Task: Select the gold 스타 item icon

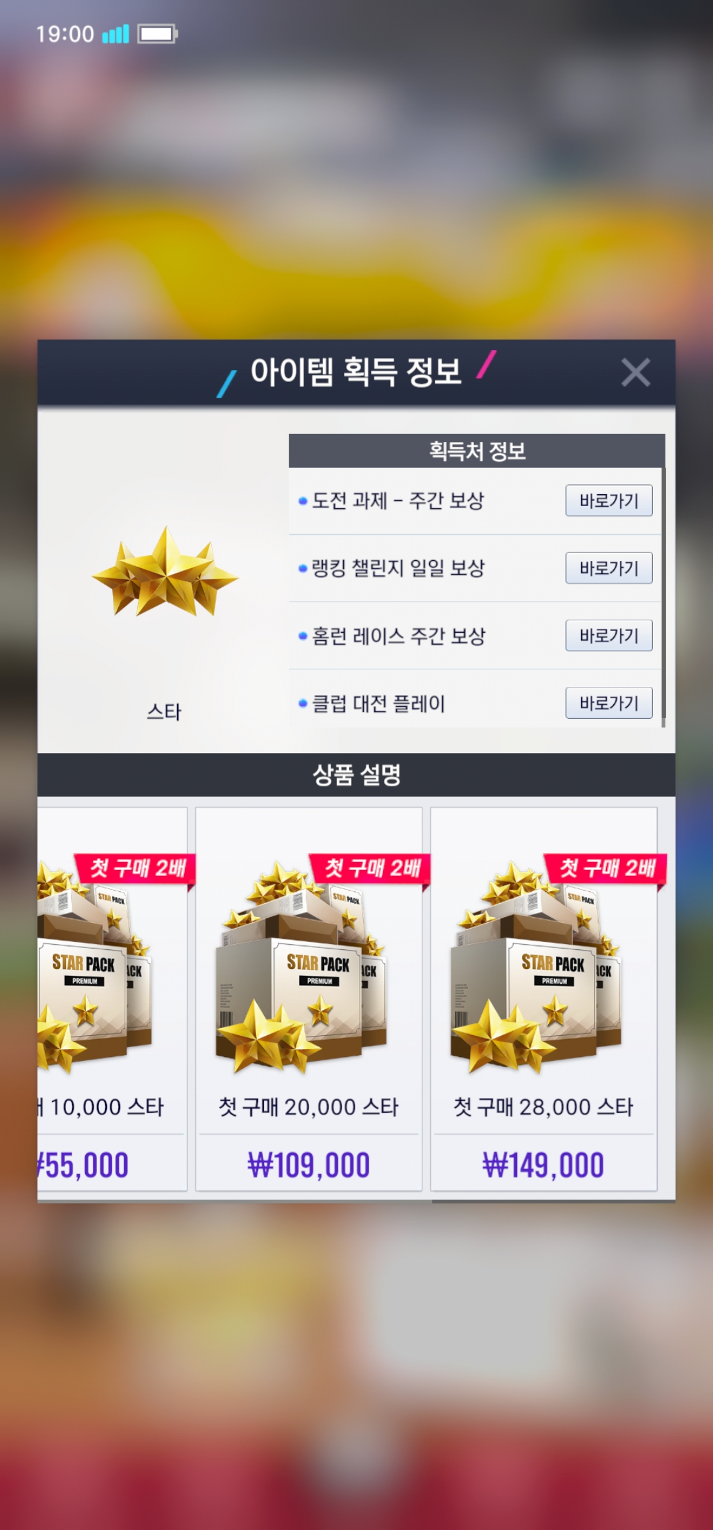Action: click(165, 572)
